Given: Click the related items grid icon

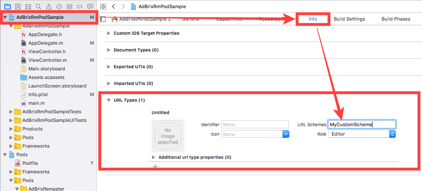Looking at the screenshot, I should pyautogui.click(x=102, y=6).
